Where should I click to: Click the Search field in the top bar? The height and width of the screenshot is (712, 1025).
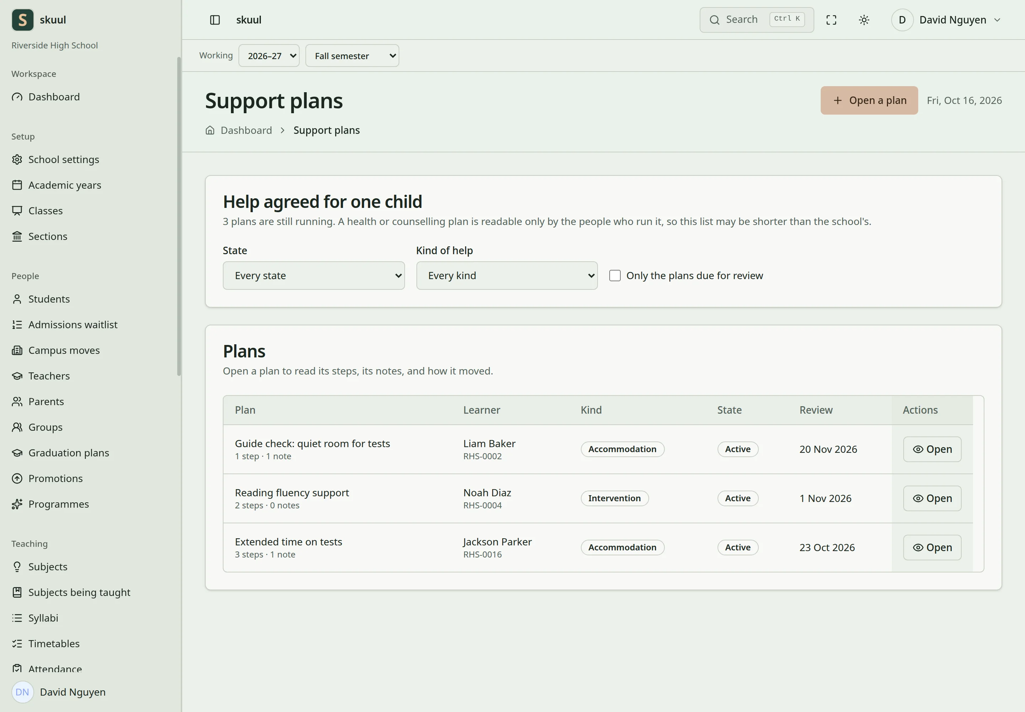757,20
